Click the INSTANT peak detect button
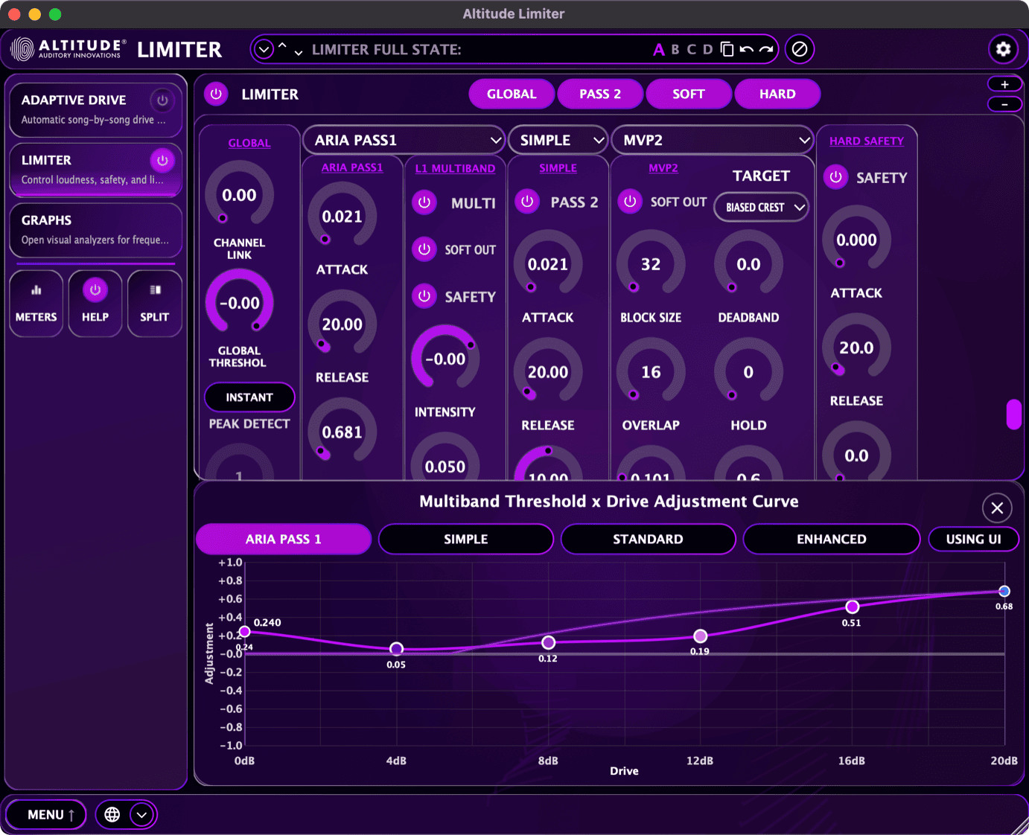The image size is (1029, 835). pyautogui.click(x=249, y=397)
